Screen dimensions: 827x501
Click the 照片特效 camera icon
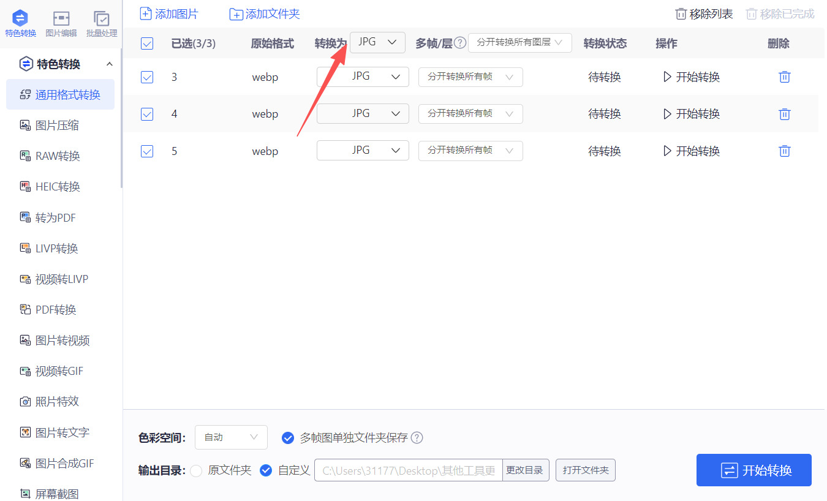click(x=25, y=402)
